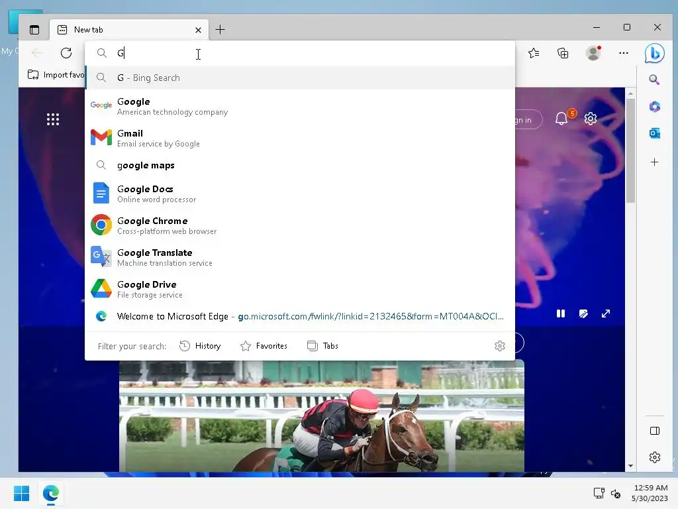Open network status tray icon
The width and height of the screenshot is (678, 509).
tap(599, 493)
